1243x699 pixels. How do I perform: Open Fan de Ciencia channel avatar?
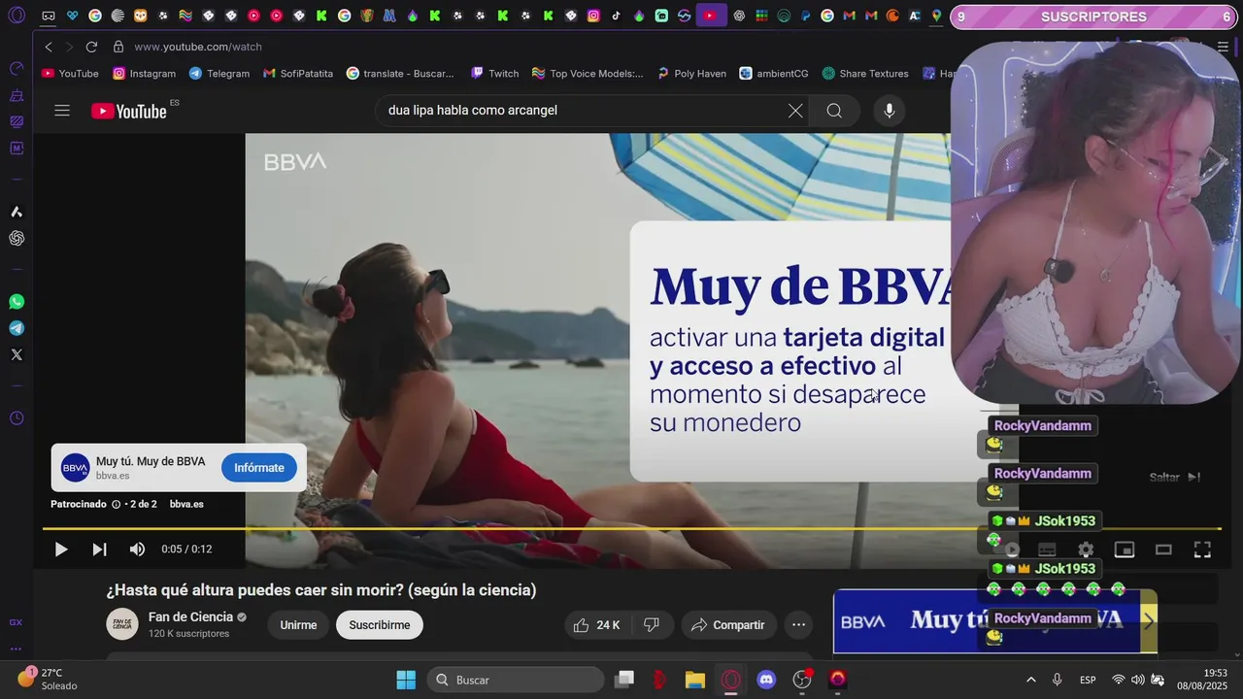pyautogui.click(x=122, y=624)
